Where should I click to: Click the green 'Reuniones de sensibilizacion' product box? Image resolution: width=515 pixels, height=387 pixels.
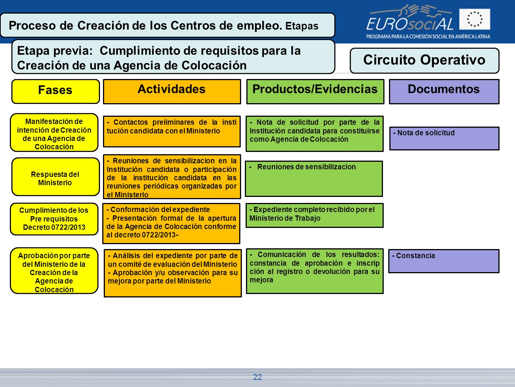tap(314, 179)
